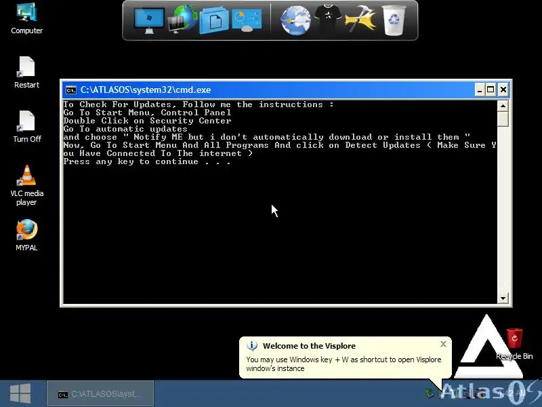Activate the C:\ATLASOS\syst... taskbar button
The image size is (542, 407).
point(100,393)
